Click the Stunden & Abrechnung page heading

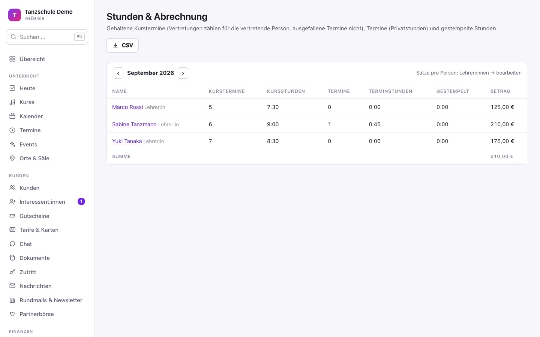point(157,16)
